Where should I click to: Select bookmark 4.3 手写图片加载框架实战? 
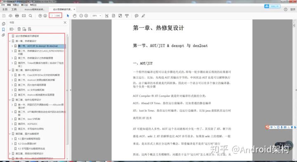31,148
